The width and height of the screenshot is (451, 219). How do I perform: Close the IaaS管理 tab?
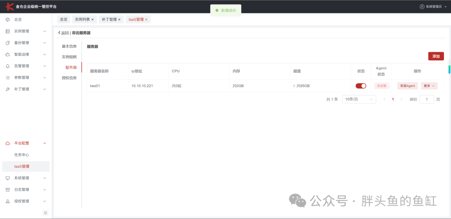pyautogui.click(x=146, y=20)
